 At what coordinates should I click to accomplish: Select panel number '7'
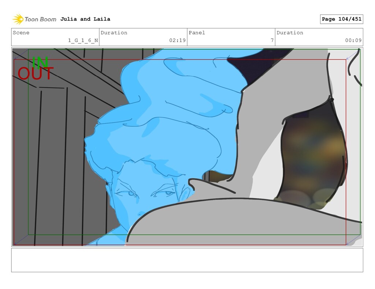(x=272, y=40)
